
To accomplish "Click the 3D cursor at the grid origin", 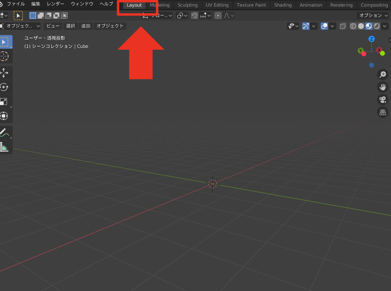I will pos(212,184).
